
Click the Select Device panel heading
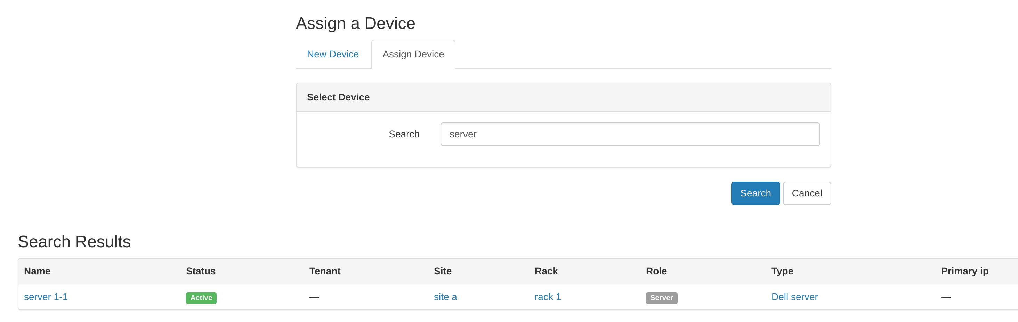[338, 97]
